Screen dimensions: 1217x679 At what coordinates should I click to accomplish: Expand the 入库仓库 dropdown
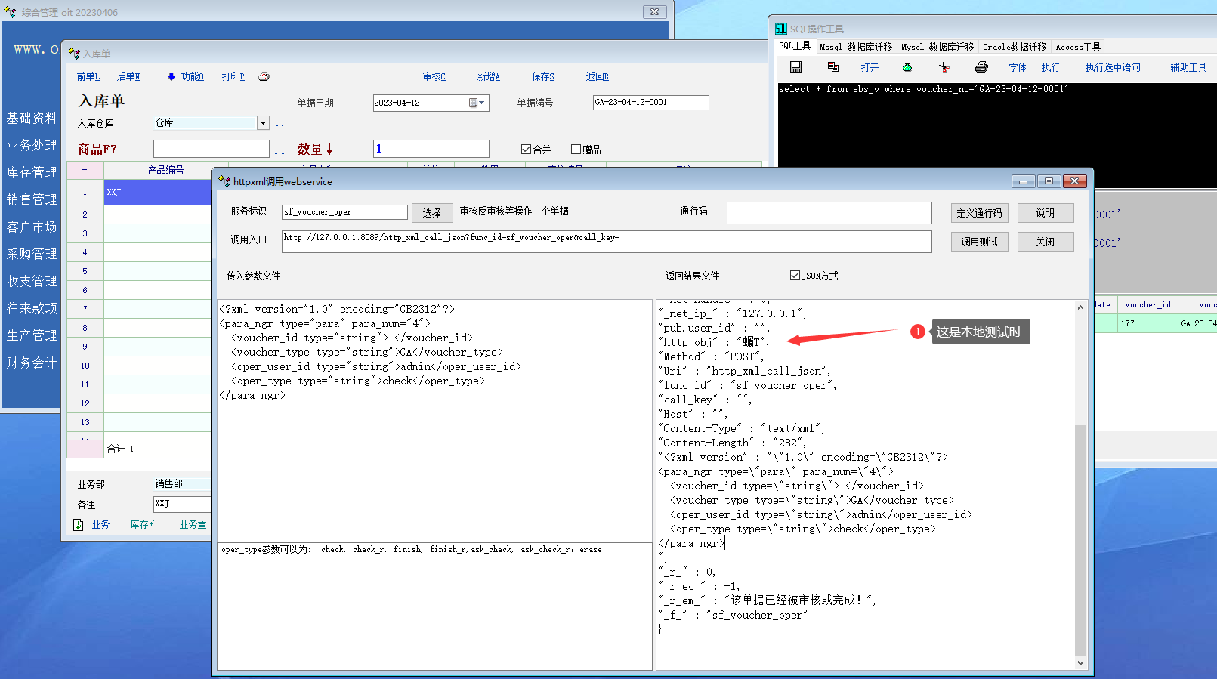263,123
